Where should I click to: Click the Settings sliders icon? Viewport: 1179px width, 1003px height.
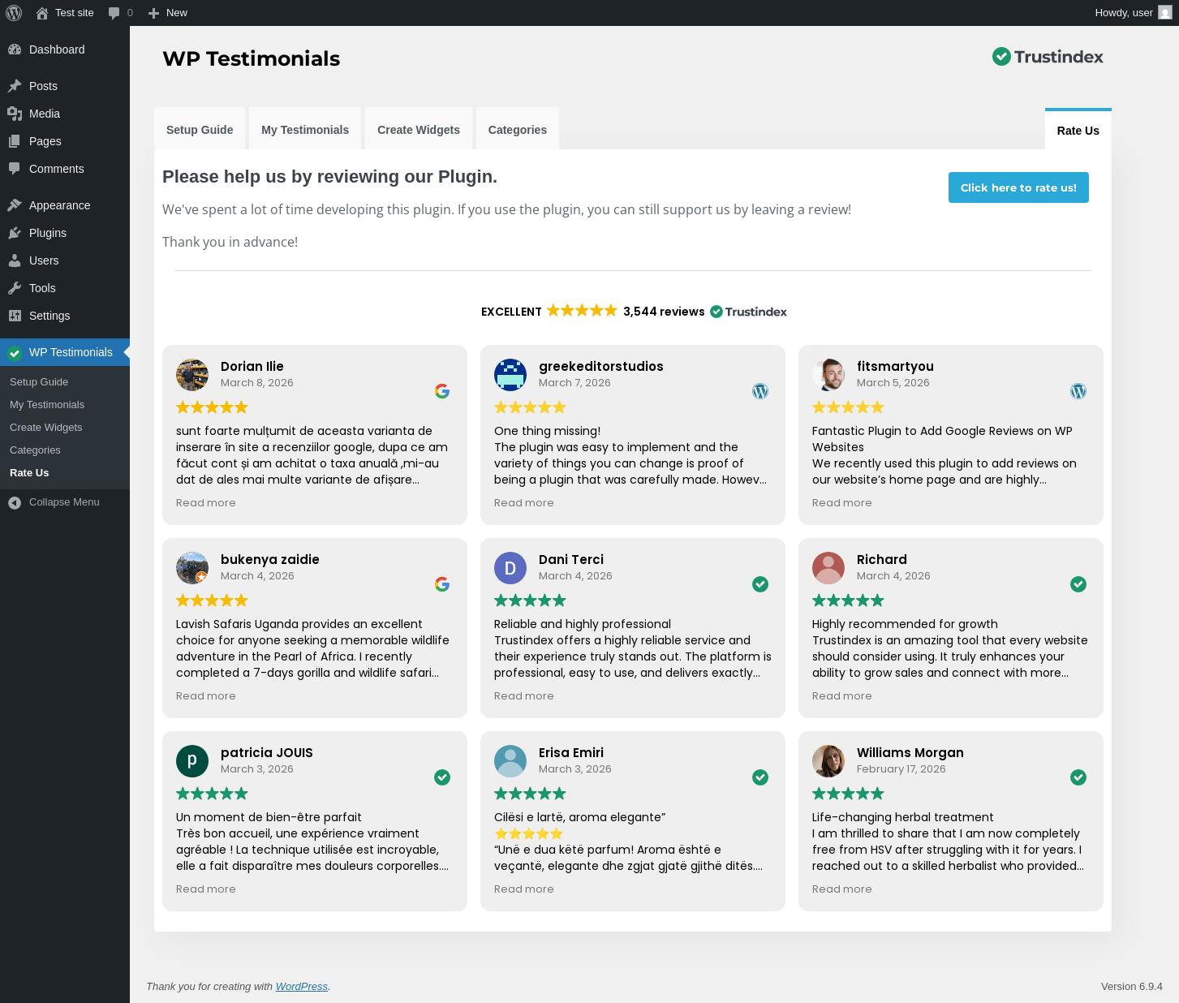click(x=15, y=316)
